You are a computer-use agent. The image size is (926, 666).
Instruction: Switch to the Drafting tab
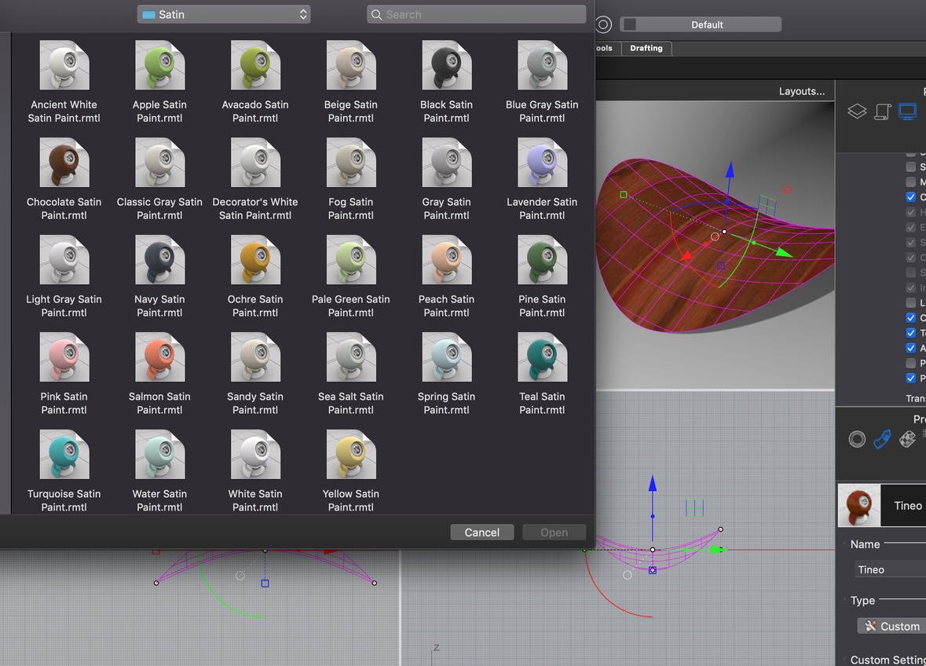point(646,48)
